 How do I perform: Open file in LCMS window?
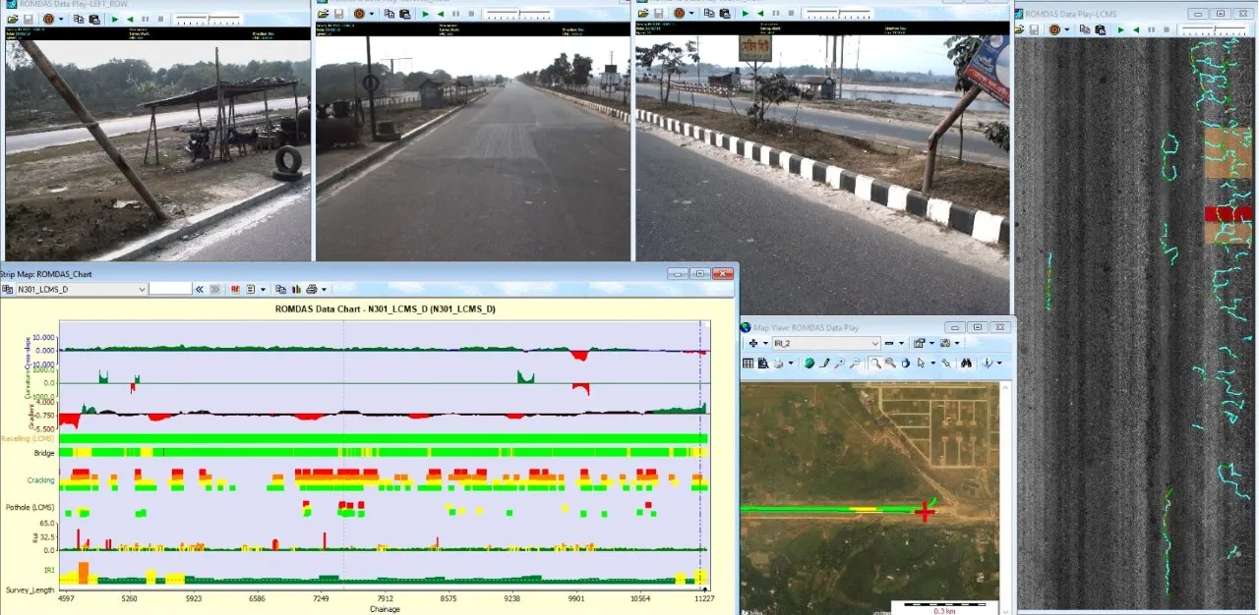pyautogui.click(x=1021, y=29)
